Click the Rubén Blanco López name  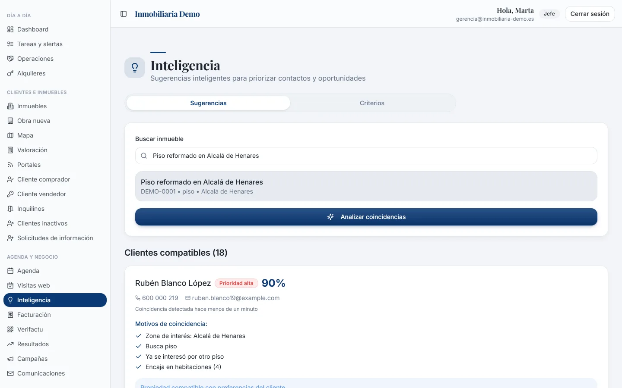(173, 283)
